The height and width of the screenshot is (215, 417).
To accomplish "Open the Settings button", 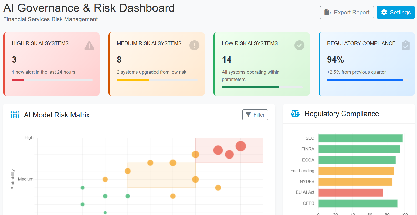I will [x=396, y=12].
